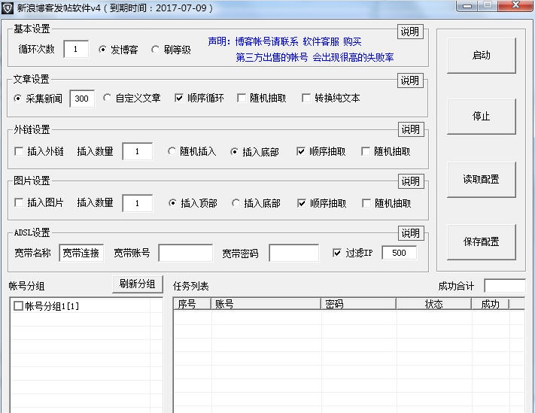The height and width of the screenshot is (413, 535).
Task: Click the 任务列表 label
Action: point(190,286)
